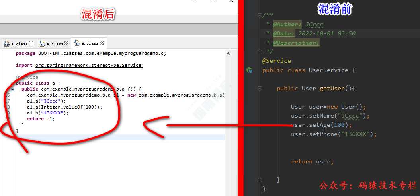Collapse the getUser method using its fold marker
This screenshot has width=420, height=196.
(260, 88)
